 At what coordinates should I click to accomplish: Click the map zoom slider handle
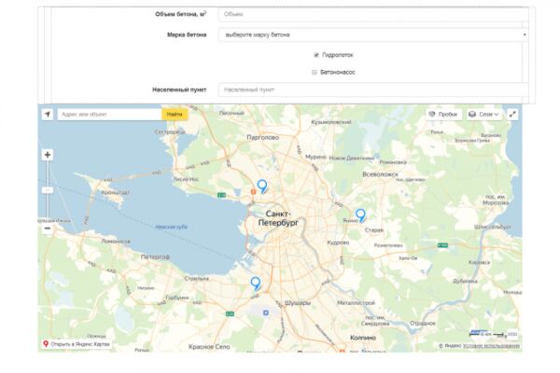[48, 190]
